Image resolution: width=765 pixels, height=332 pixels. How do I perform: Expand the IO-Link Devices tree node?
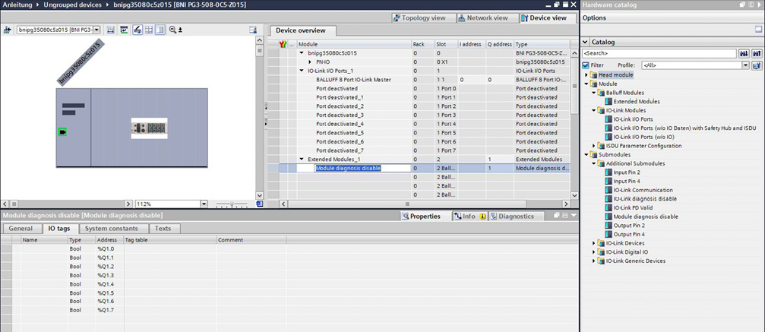[594, 243]
